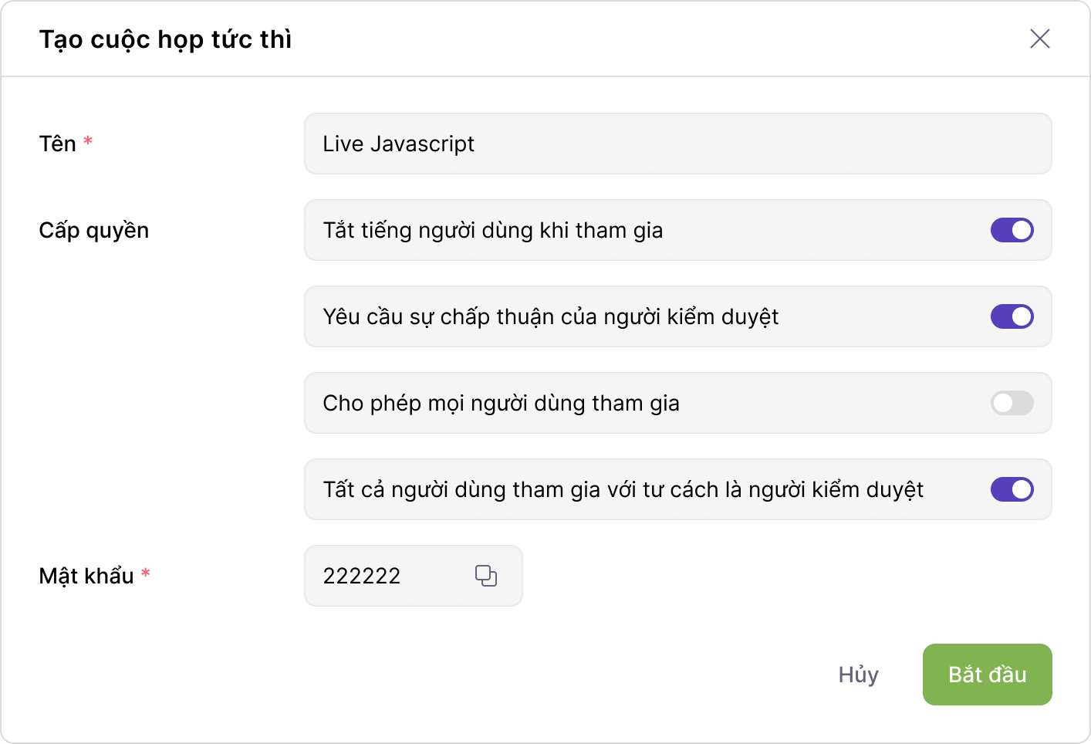Enable the allow any user to join switch
The image size is (1091, 744).
coord(1012,403)
